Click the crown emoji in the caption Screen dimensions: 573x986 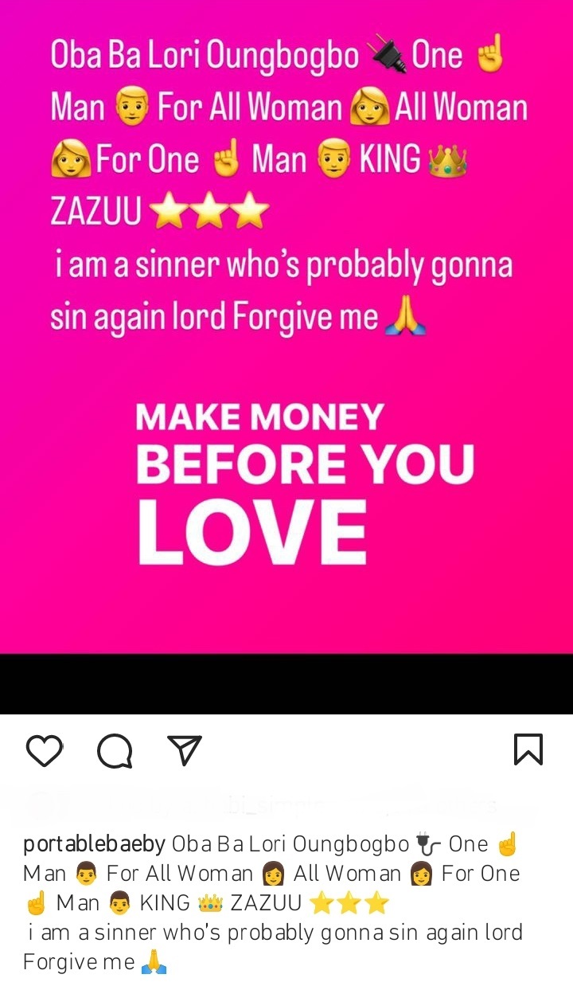(x=210, y=903)
